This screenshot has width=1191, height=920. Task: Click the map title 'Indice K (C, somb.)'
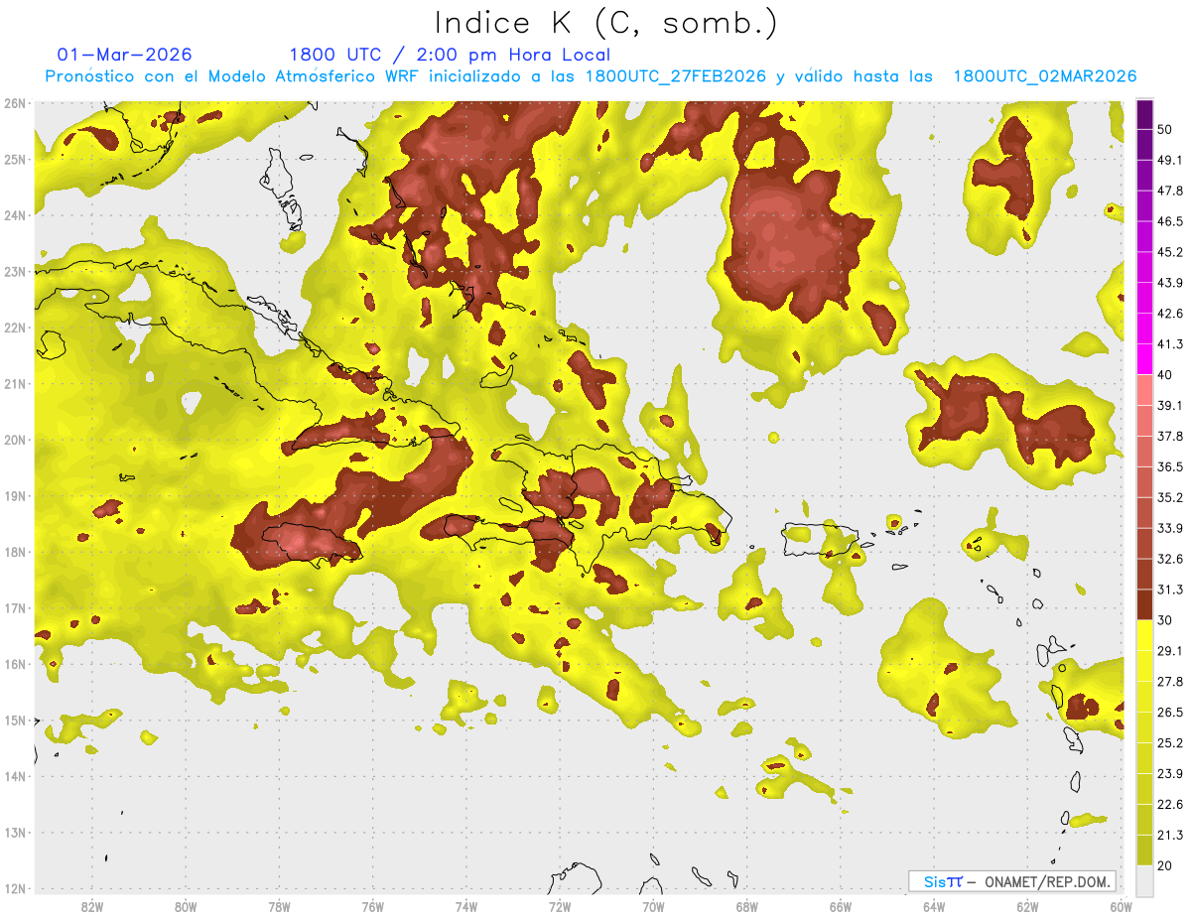605,24
